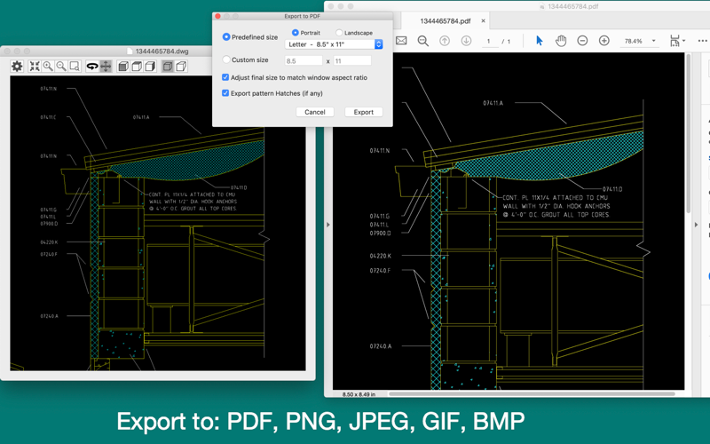This screenshot has height=444, width=710.
Task: Click the custom height field showing 11
Action: [x=352, y=60]
